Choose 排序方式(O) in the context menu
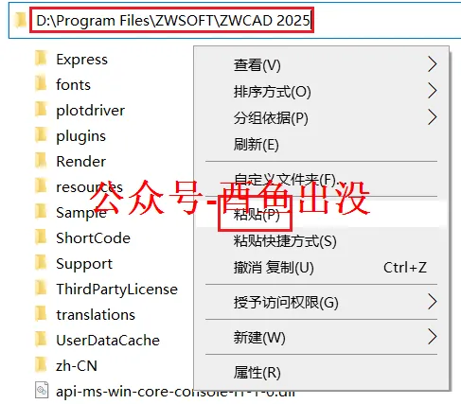This screenshot has height=404, width=461. click(x=321, y=92)
